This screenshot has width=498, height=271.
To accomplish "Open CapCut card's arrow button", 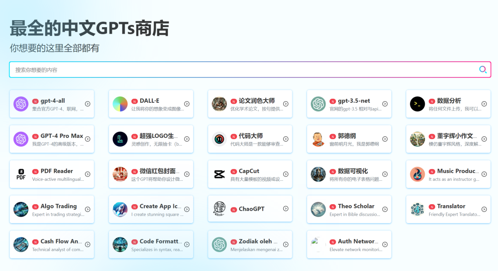I will click(x=286, y=174).
